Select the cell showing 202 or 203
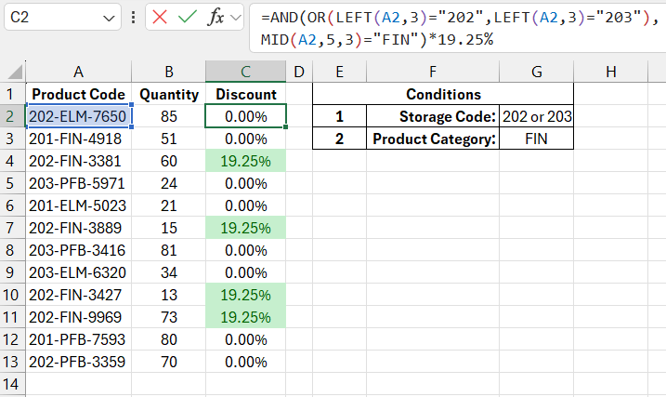 [x=537, y=116]
